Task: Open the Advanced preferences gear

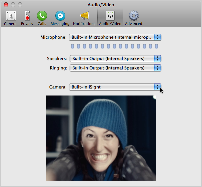Action: tap(134, 18)
